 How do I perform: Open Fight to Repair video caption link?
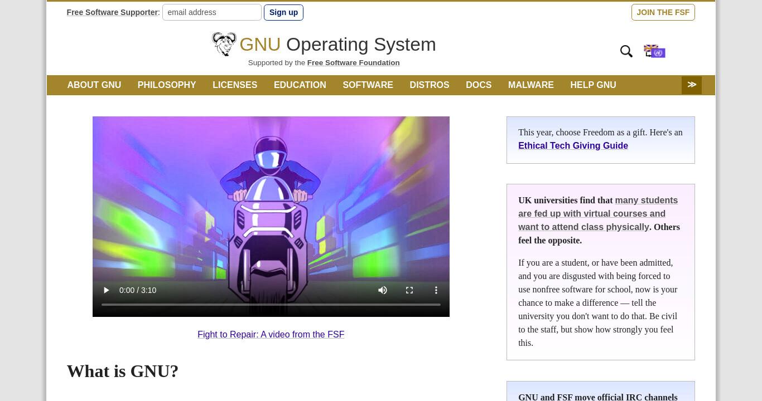tap(271, 334)
